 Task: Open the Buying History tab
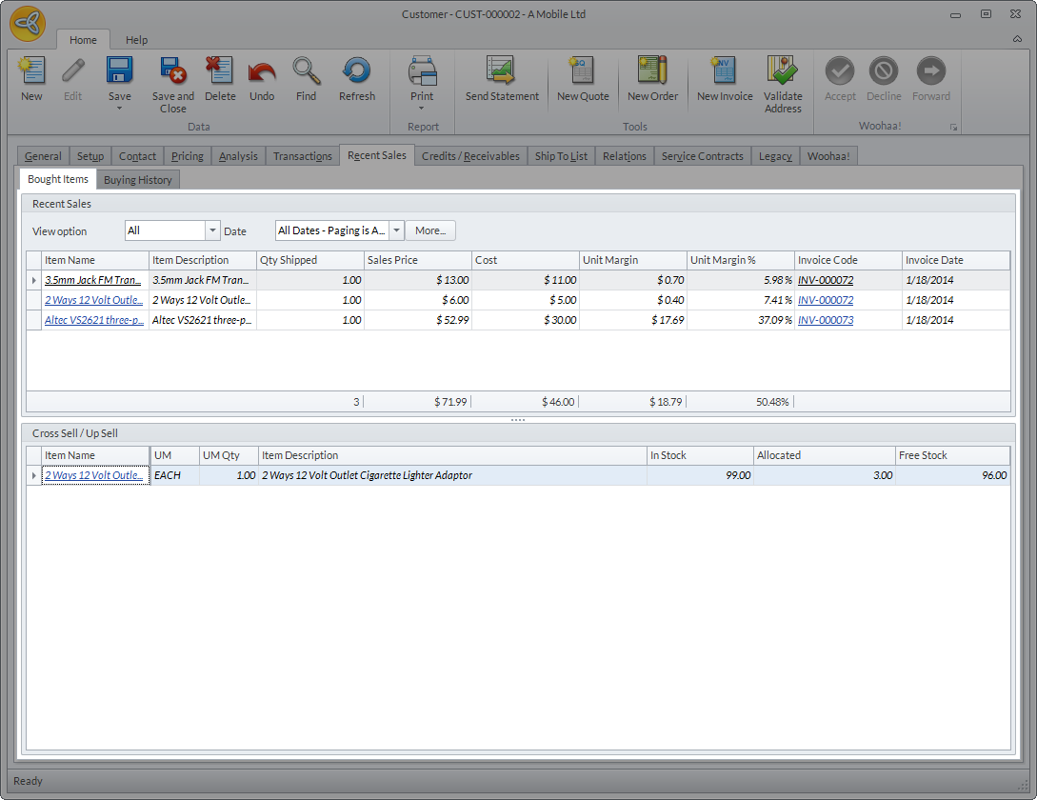point(138,180)
